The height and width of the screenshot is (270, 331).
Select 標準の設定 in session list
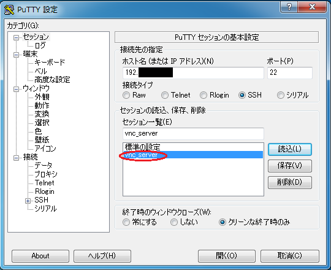tap(193, 147)
